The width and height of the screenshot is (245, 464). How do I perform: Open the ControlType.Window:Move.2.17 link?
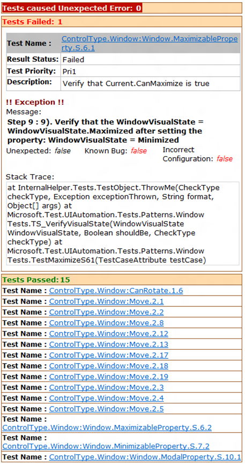[109, 355]
